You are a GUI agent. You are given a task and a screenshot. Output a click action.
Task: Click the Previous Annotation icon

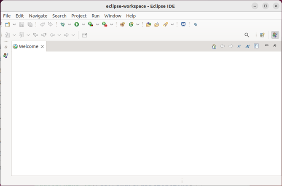point(21,35)
